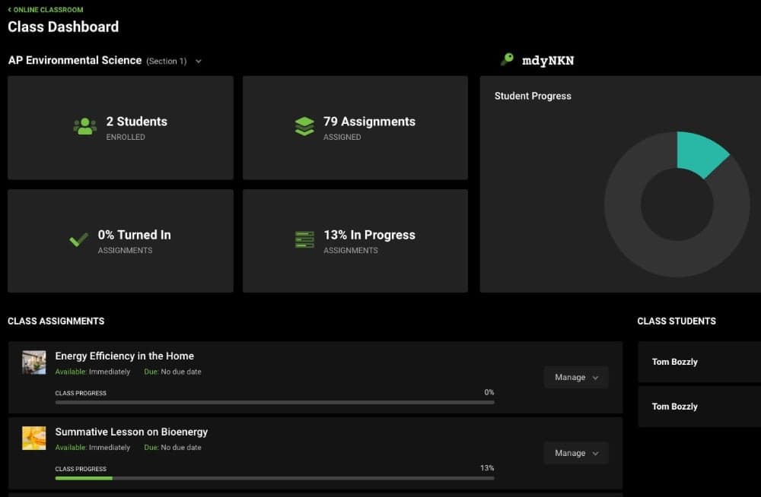Screen dimensions: 761x497
Task: Go back via Online Classroom link
Action: (49, 10)
